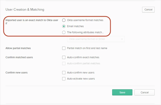The height and width of the screenshot is (105, 161).
Task: Select Okta username format matches radio
Action: coord(64,20)
